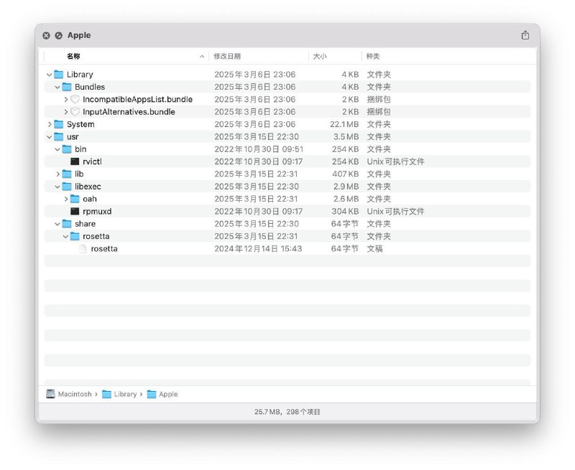
Task: Click Apple in the breadcrumb path
Action: pyautogui.click(x=167, y=393)
